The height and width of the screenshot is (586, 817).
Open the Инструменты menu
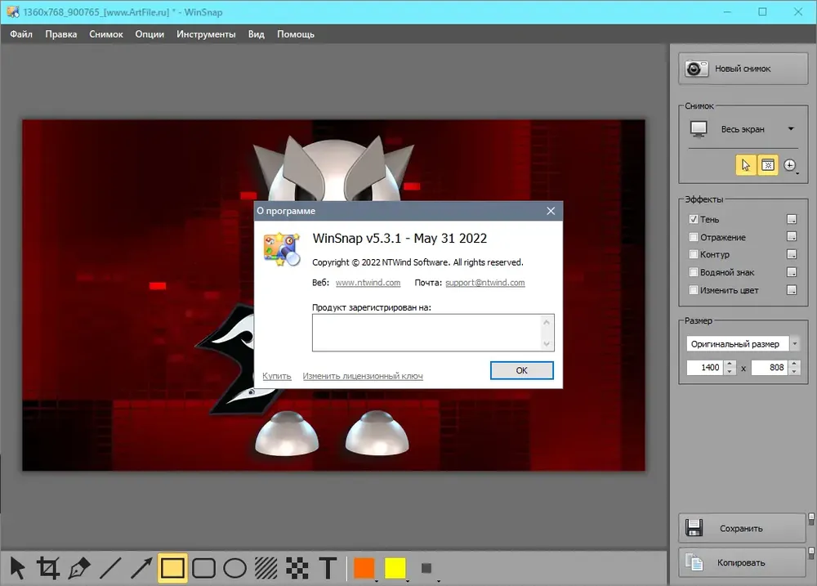(206, 34)
